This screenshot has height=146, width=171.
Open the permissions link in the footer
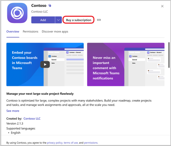coord(91,143)
